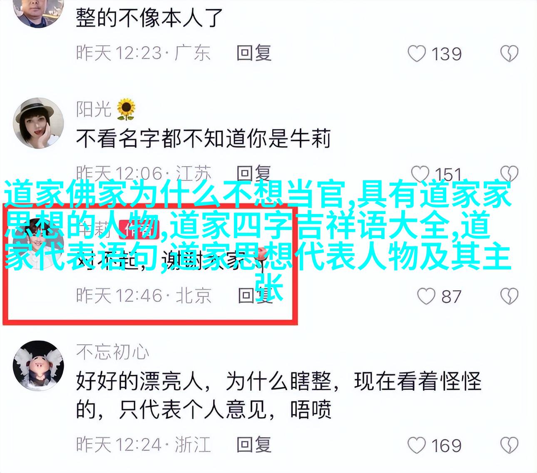
Task: Dislike the 12:46 Beijing comment
Action: point(509,296)
